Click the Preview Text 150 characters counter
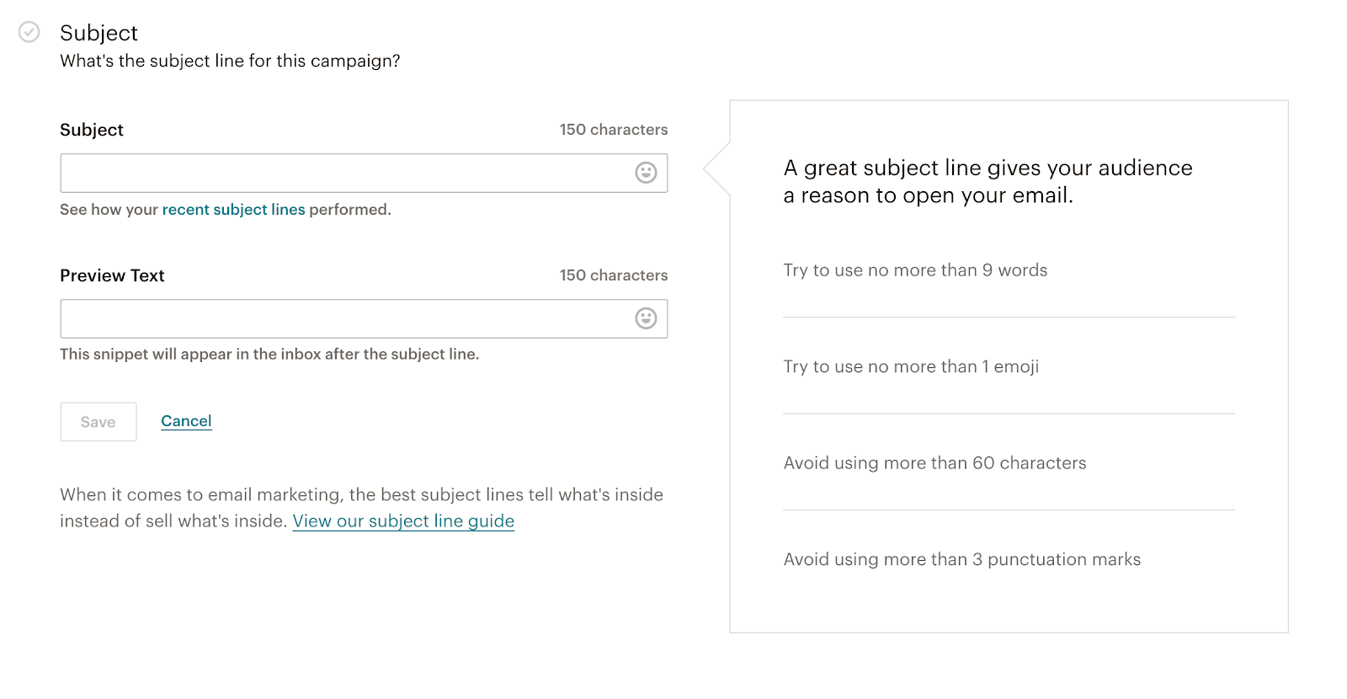 tap(613, 275)
